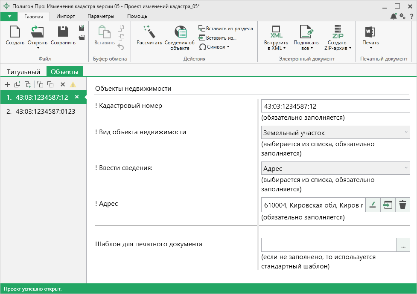
Task: Open the Ввести сведения Адрес dropdown
Action: [x=335, y=169]
